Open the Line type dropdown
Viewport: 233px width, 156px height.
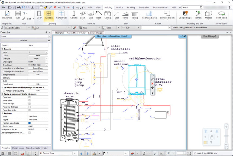click(x=47, y=58)
